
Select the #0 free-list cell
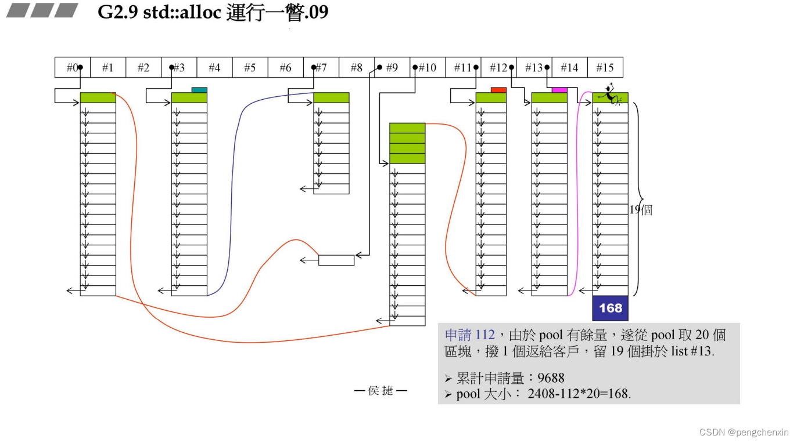coord(72,67)
